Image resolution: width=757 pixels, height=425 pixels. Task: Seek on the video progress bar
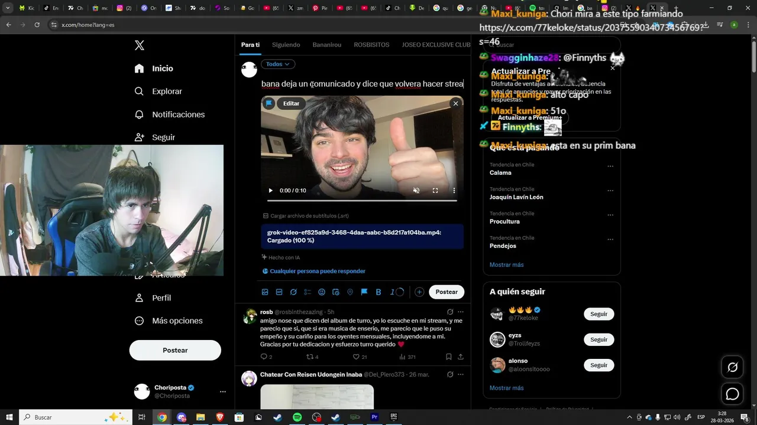[x=362, y=200]
